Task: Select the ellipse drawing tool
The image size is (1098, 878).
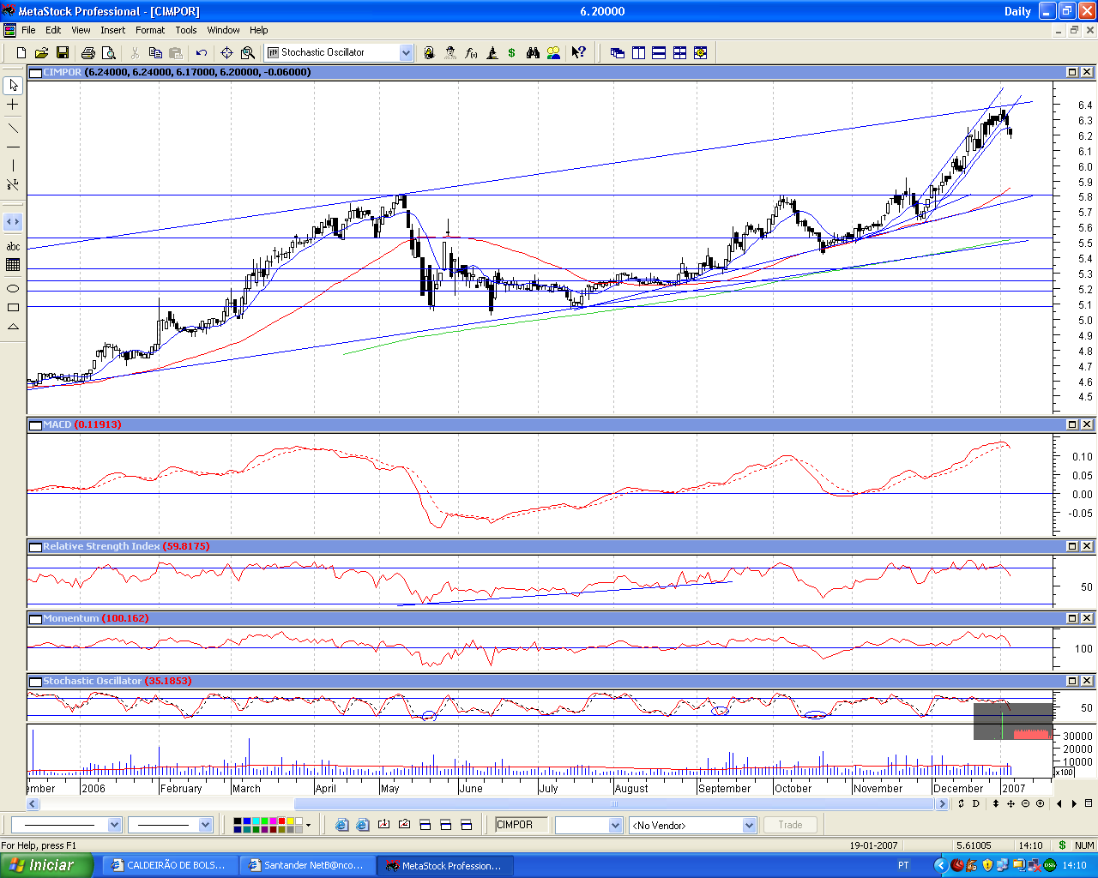Action: tap(13, 288)
